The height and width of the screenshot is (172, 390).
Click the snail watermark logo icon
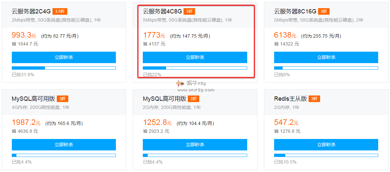180,84
